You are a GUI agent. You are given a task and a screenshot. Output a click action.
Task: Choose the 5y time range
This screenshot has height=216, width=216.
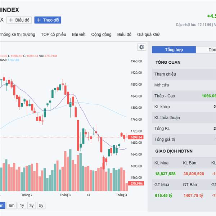coord(41,205)
